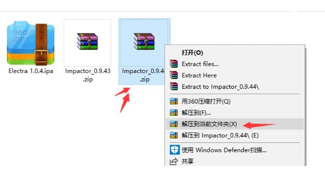The image size is (325, 177).
Task: Click the Windows Defender shield icon
Action: 175,150
